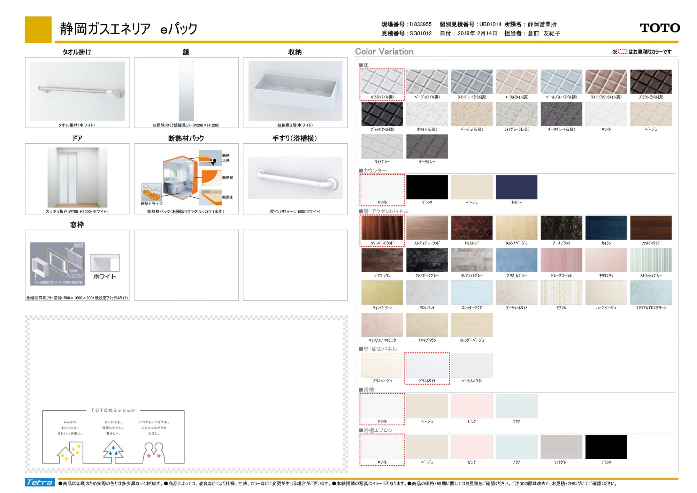The height and width of the screenshot is (493, 697).
Task: Pick floor color ホワイト(タイル調)
Action: [382, 82]
